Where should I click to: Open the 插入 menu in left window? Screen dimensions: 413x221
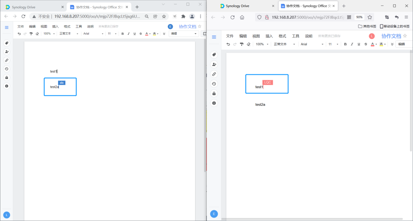(x=55, y=27)
